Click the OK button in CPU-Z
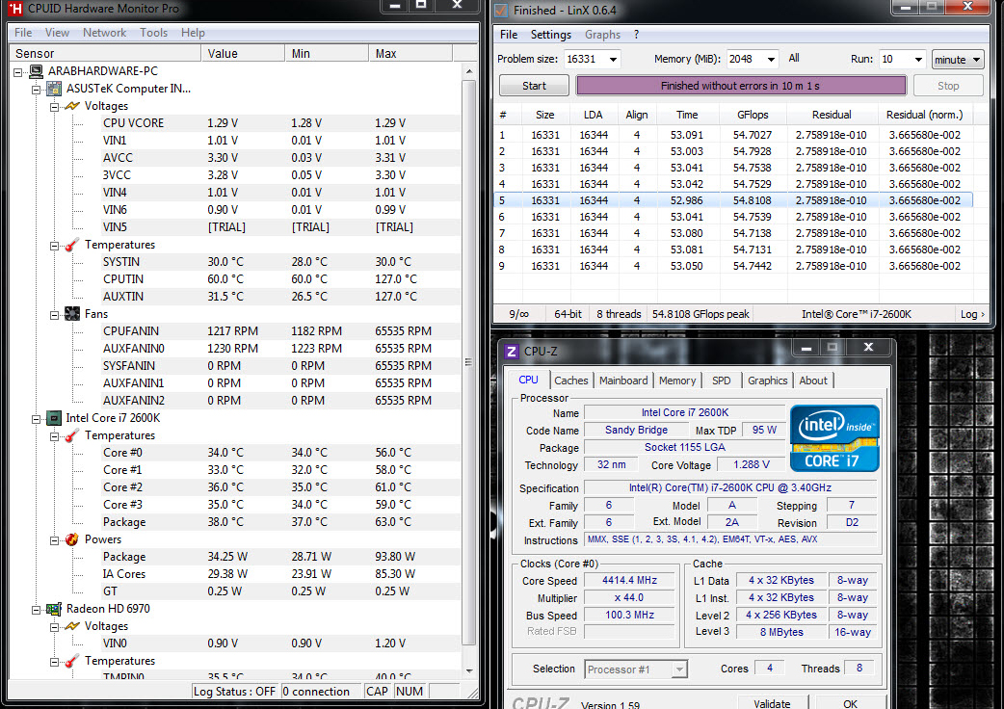Image resolution: width=1004 pixels, height=709 pixels. tap(851, 702)
